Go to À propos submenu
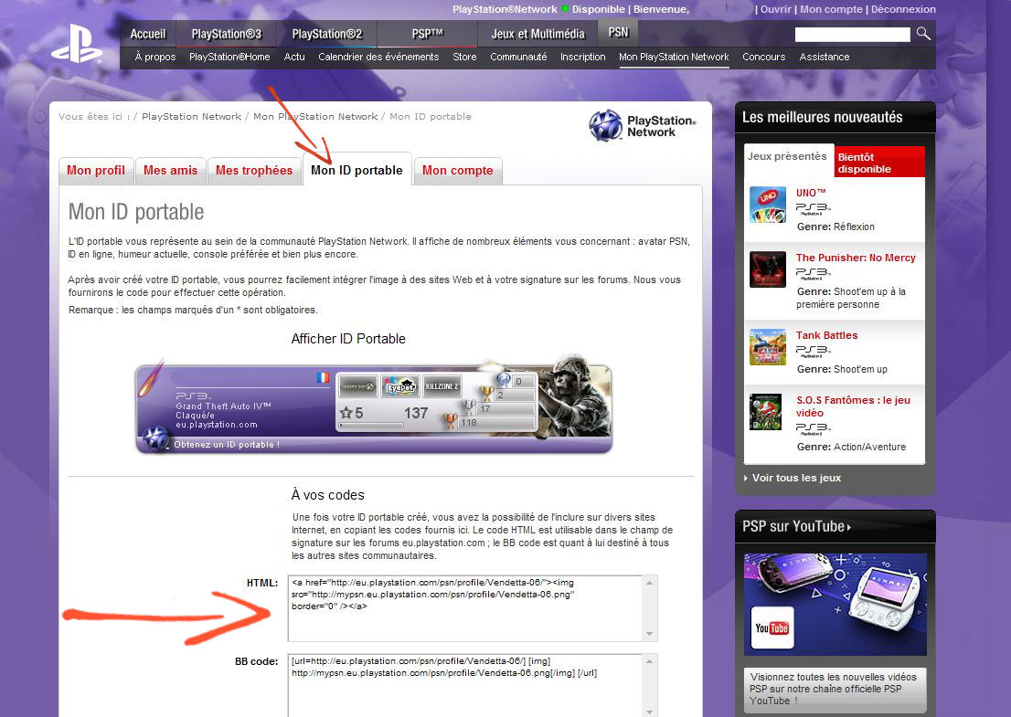Image resolution: width=1011 pixels, height=717 pixels. point(155,57)
